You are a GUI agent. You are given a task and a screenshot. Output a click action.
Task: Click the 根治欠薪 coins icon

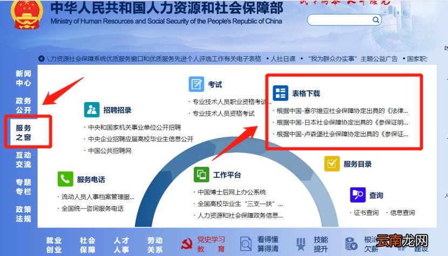[351, 244]
